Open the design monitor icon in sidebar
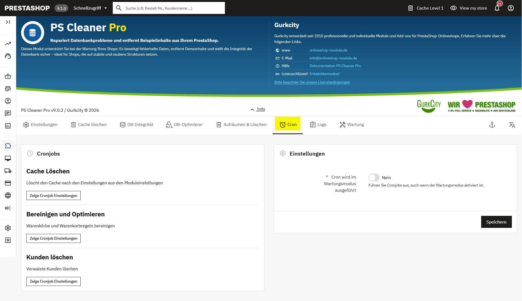 tap(8, 158)
